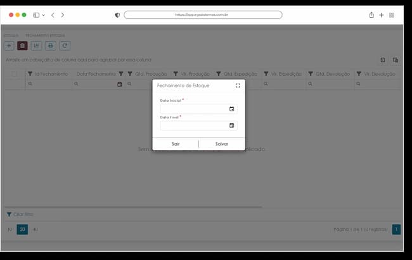412x260 pixels.
Task: Click the Sair button in the dialog
Action: [176, 144]
